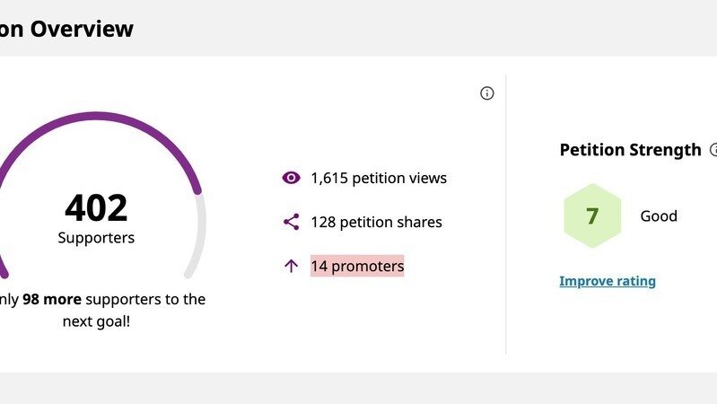This screenshot has width=717, height=404.
Task: Click the next goal! text
Action: [x=96, y=321]
